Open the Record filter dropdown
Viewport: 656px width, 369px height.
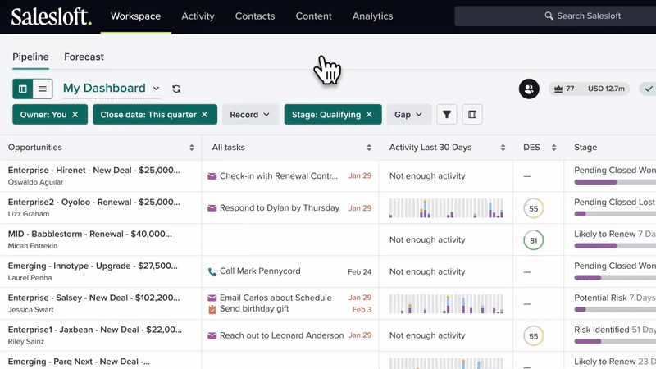point(250,115)
